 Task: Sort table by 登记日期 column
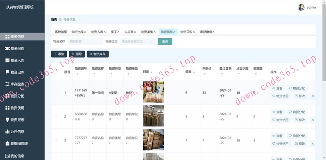click(x=222, y=74)
